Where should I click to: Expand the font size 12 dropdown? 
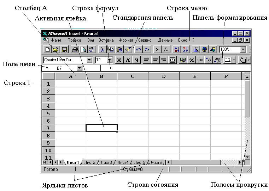(110, 60)
